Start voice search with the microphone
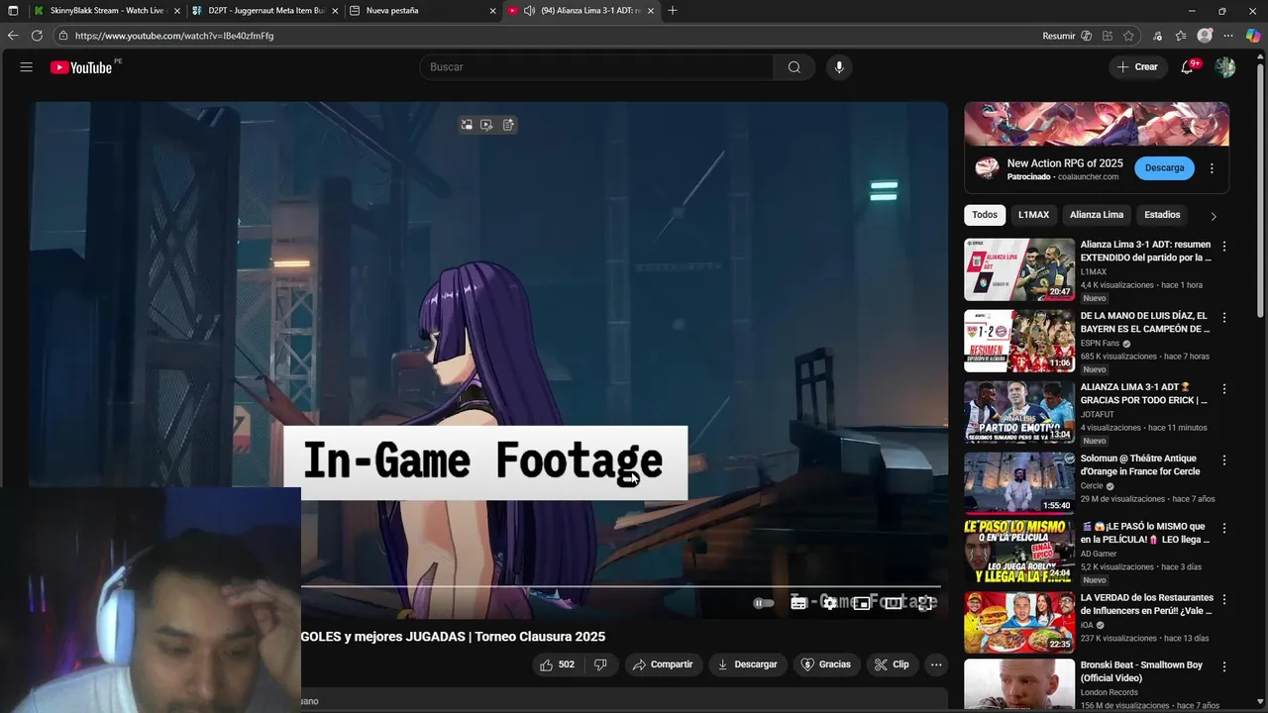 point(839,67)
